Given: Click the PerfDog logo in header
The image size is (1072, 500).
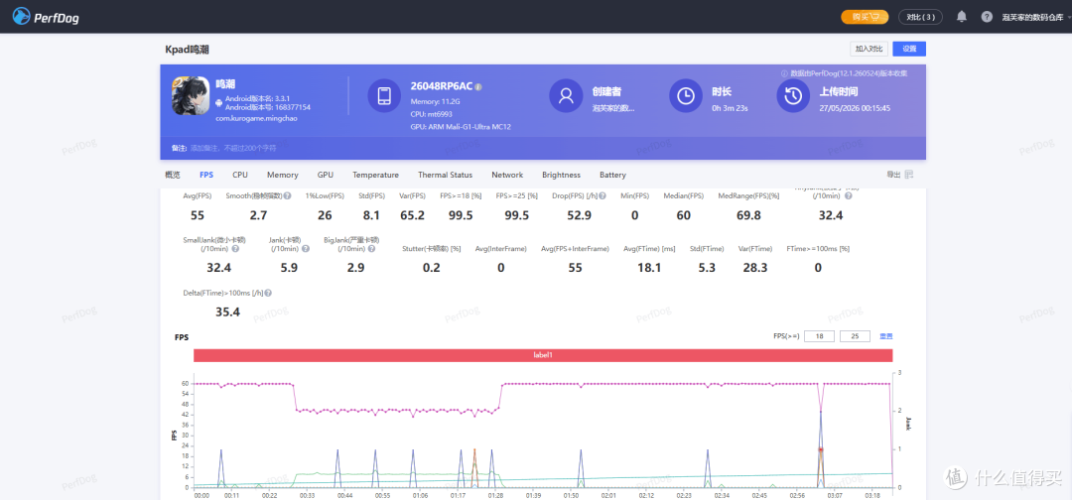Looking at the screenshot, I should [x=45, y=17].
